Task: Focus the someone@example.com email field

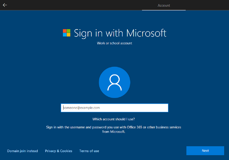Action: (x=114, y=108)
